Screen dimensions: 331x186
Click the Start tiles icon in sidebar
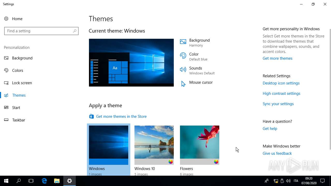coord(6,107)
